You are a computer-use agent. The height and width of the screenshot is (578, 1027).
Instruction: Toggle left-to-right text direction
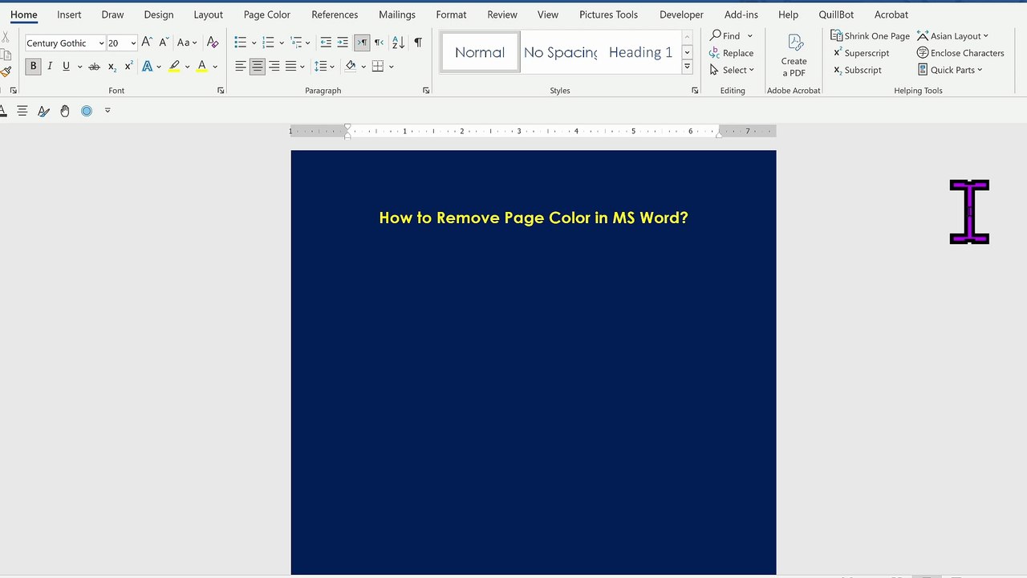(x=362, y=43)
